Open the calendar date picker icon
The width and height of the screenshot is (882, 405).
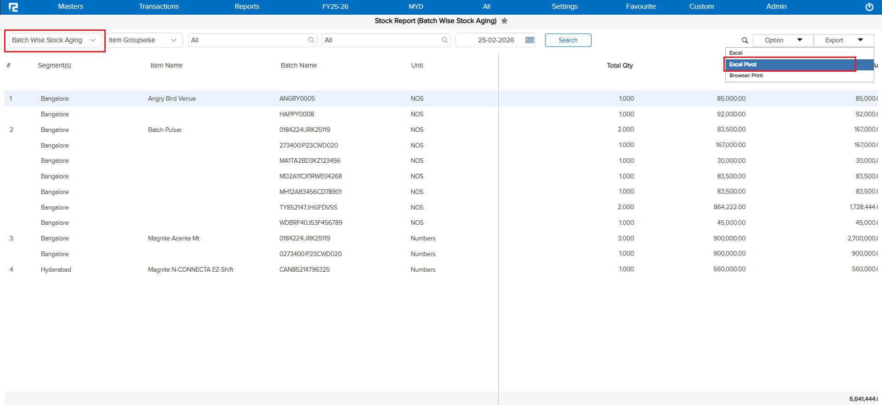[529, 40]
